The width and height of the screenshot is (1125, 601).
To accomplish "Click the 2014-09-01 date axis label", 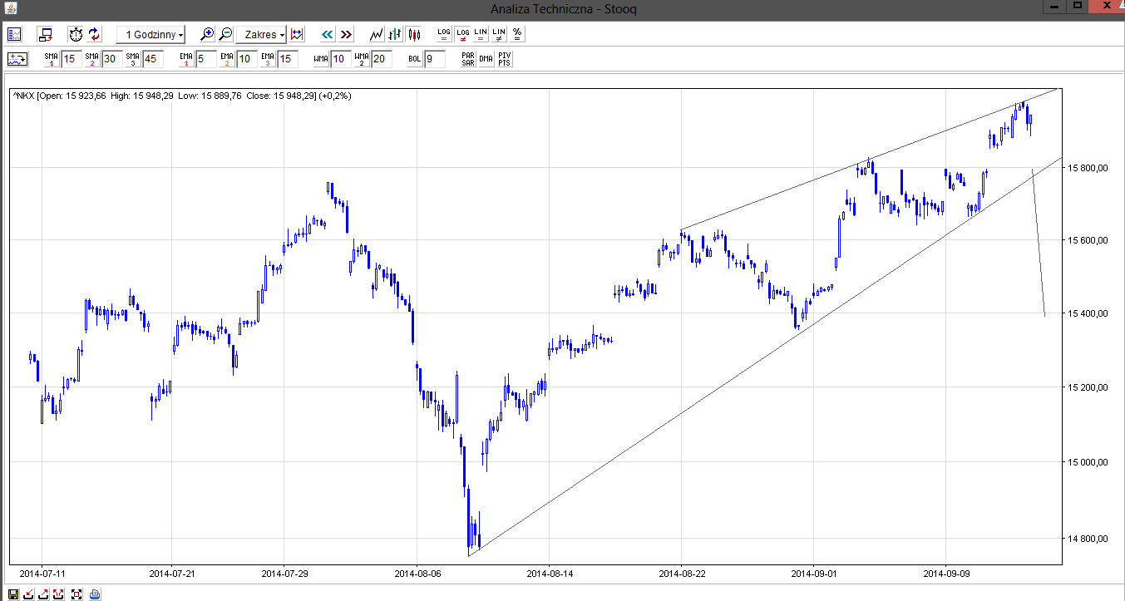I will pyautogui.click(x=813, y=573).
